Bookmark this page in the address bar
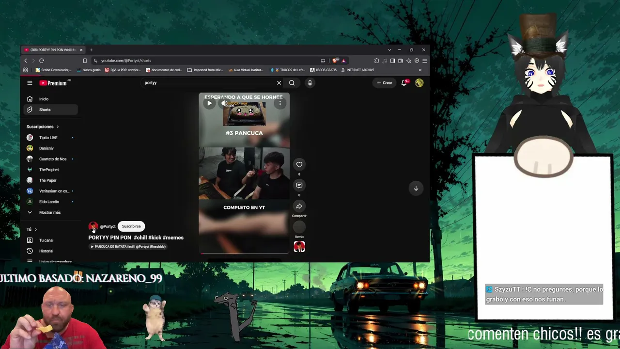 coord(85,61)
